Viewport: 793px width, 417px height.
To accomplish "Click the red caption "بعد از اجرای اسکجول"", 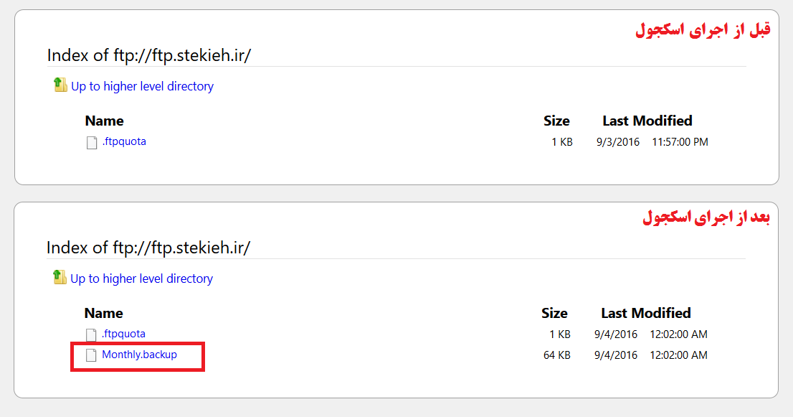I will click(706, 217).
